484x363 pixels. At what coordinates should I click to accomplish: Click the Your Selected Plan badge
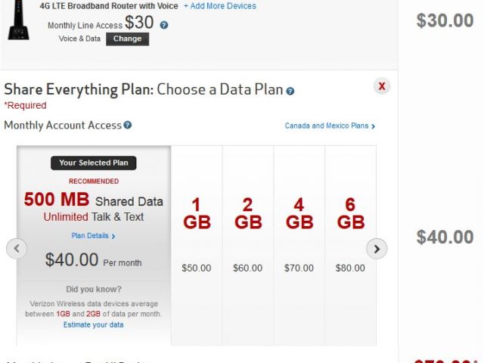94,163
